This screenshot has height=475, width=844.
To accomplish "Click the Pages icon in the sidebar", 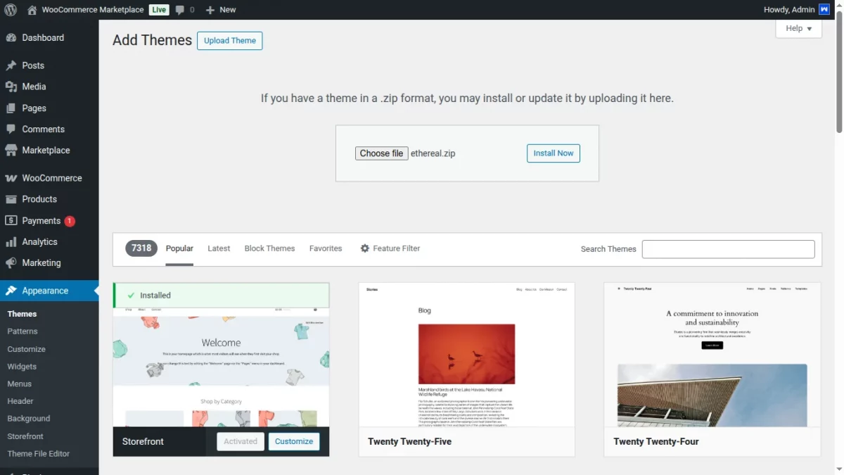I will pos(11,108).
